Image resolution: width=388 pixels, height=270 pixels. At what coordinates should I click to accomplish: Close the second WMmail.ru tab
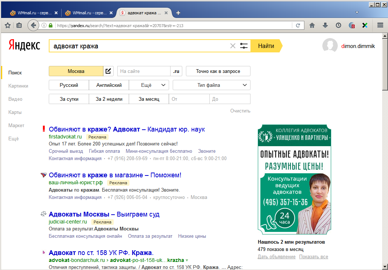coord(111,13)
